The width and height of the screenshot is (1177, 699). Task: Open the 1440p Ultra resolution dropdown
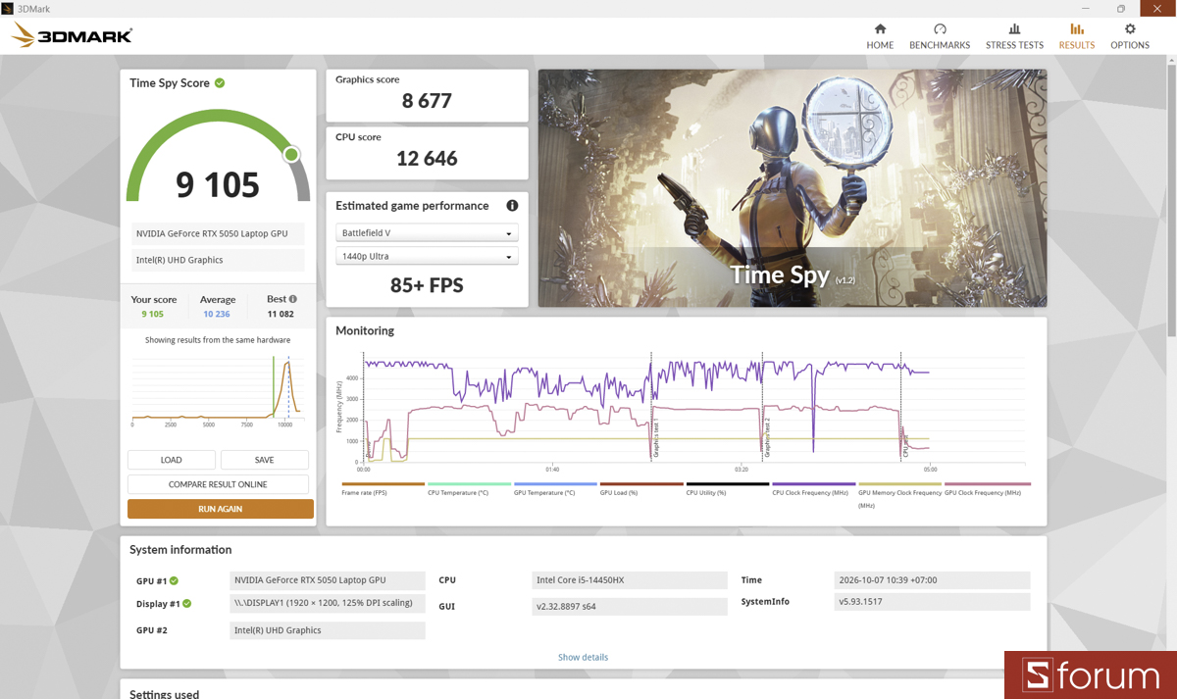point(427,256)
